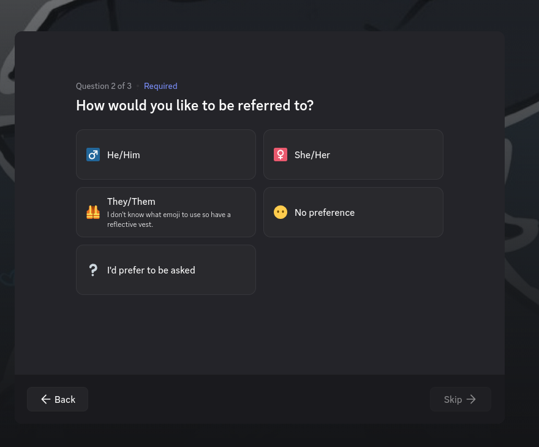Click the face without mouth emoji
Screen dimensions: 539x447
click(281, 212)
